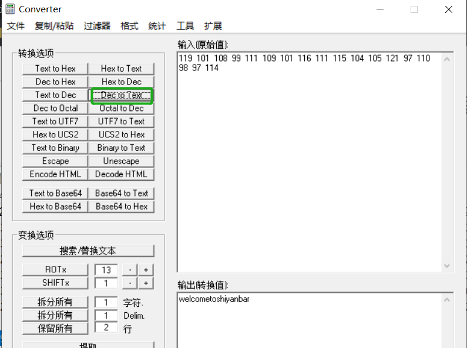The width and height of the screenshot is (467, 348).
Task: Click the Text to Hex button
Action: pos(55,69)
